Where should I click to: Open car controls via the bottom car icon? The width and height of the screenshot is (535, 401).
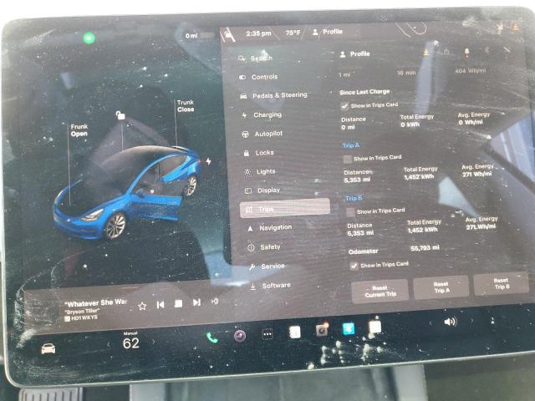tap(48, 348)
